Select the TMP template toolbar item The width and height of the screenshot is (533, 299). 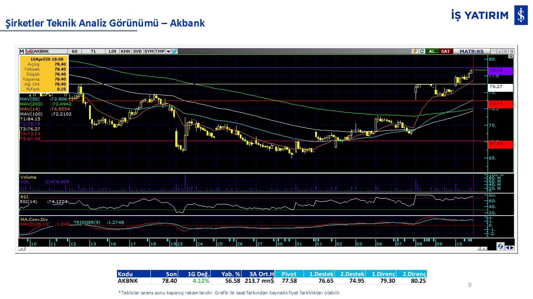click(x=160, y=51)
